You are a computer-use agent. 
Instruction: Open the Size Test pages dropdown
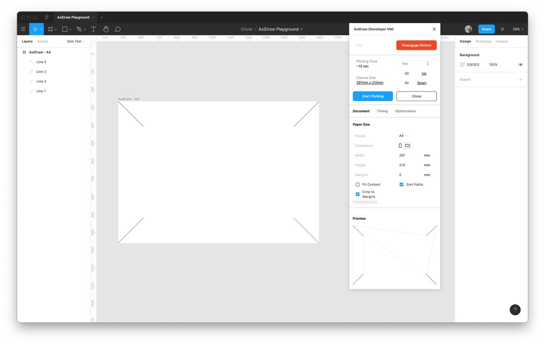(x=76, y=41)
